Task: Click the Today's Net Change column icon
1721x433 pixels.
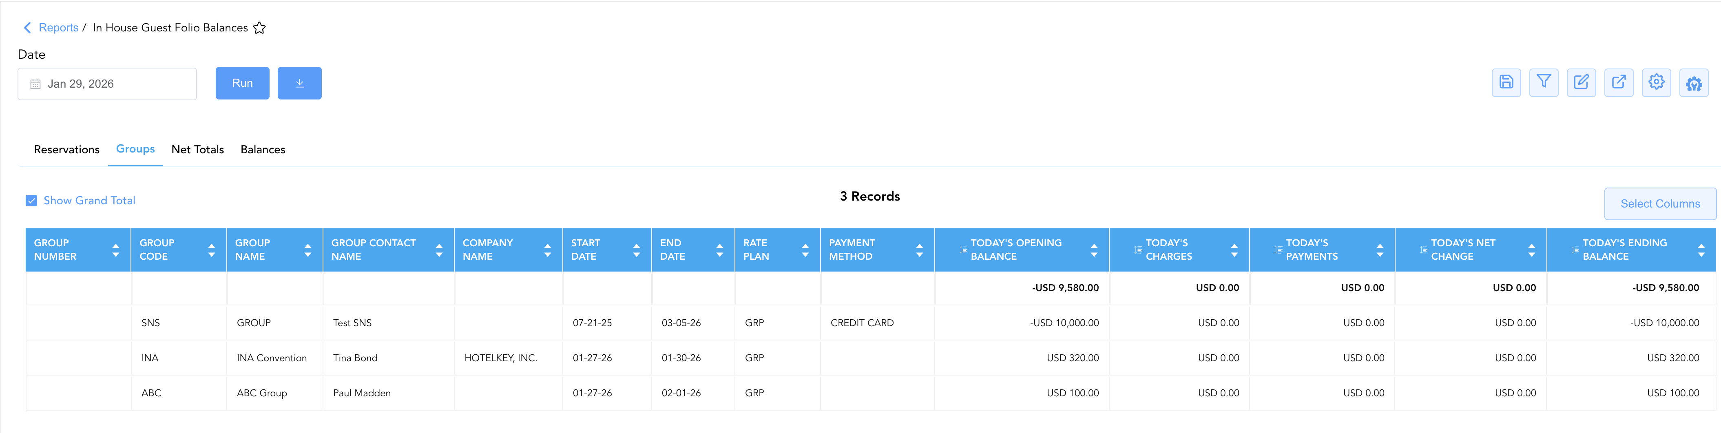Action: click(1424, 250)
